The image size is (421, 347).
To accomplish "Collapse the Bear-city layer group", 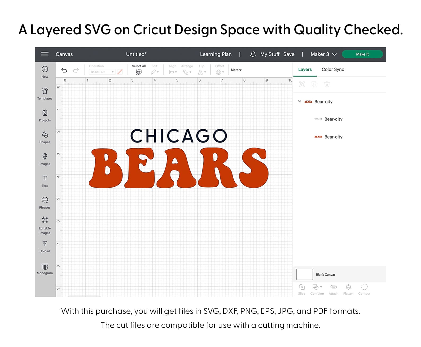I will coord(300,101).
